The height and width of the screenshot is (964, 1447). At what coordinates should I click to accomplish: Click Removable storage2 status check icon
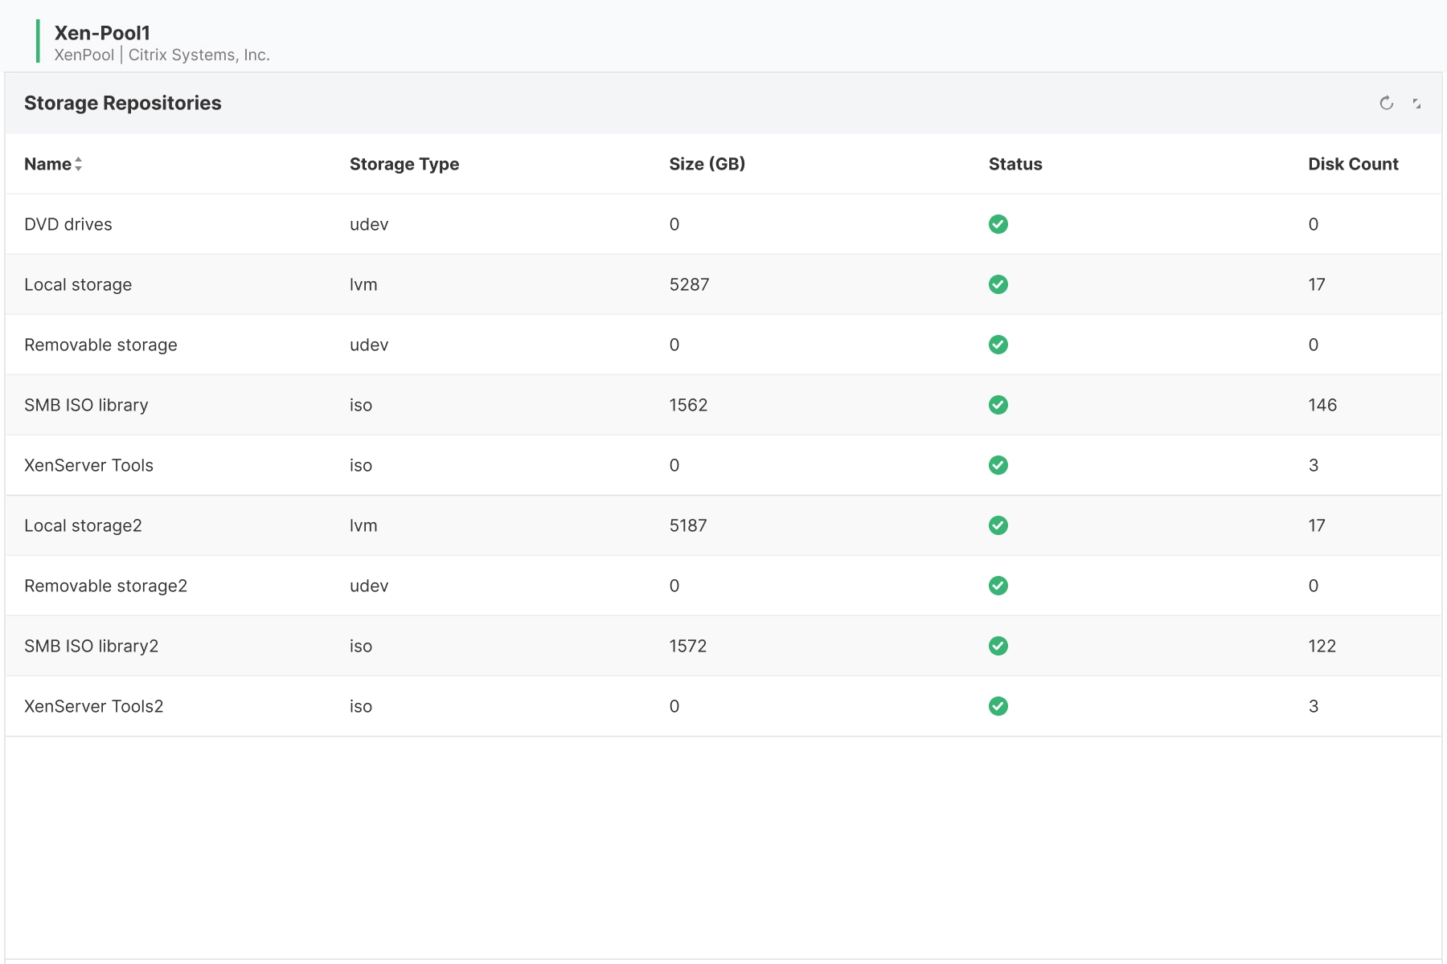coord(998,586)
